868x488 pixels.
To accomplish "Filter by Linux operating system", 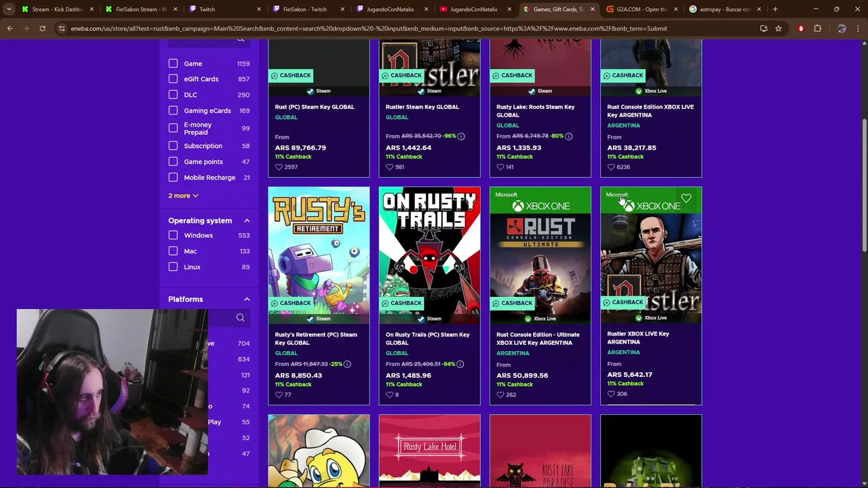I will click(173, 267).
